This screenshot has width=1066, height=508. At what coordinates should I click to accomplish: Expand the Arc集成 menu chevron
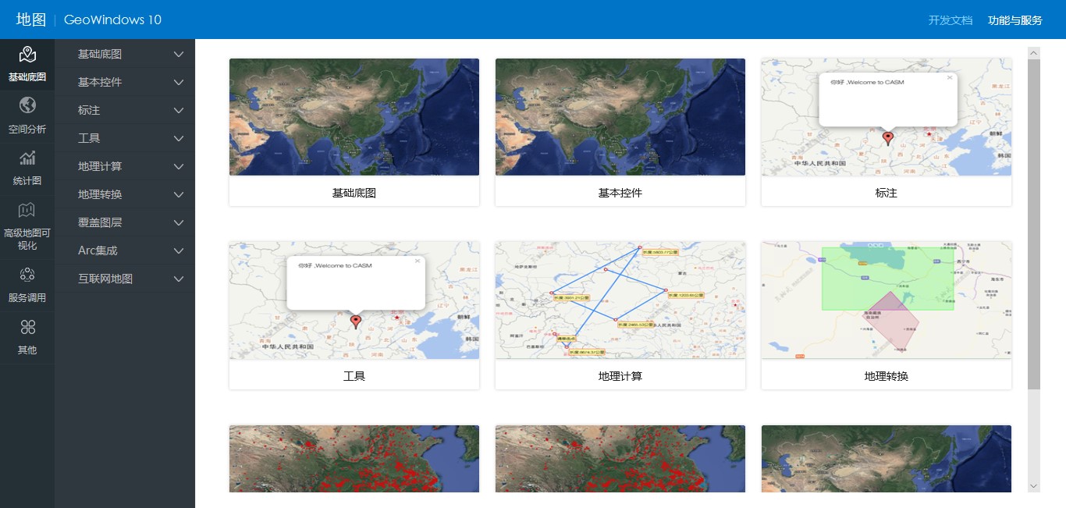(x=179, y=251)
